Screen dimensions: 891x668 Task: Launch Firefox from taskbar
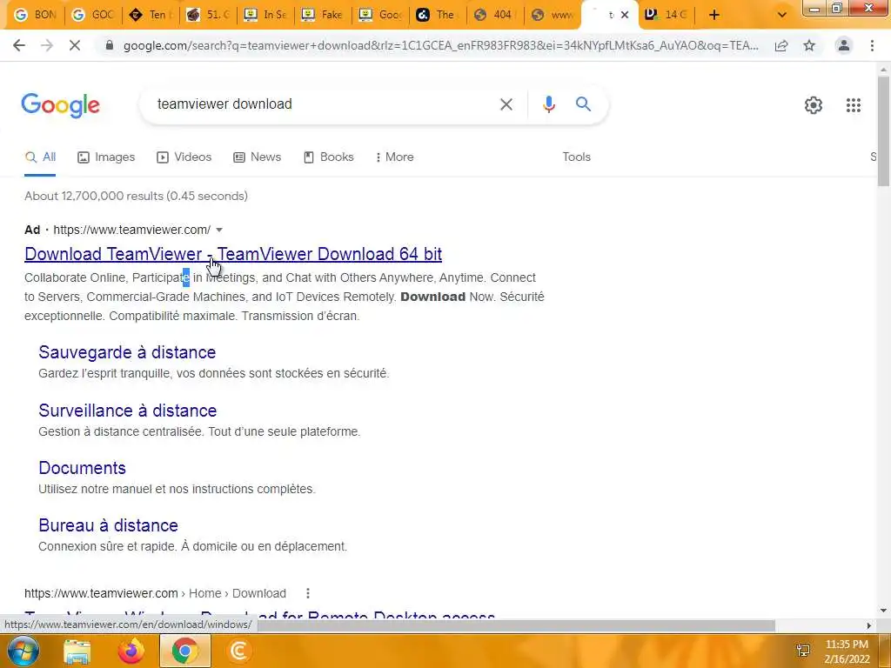(131, 651)
